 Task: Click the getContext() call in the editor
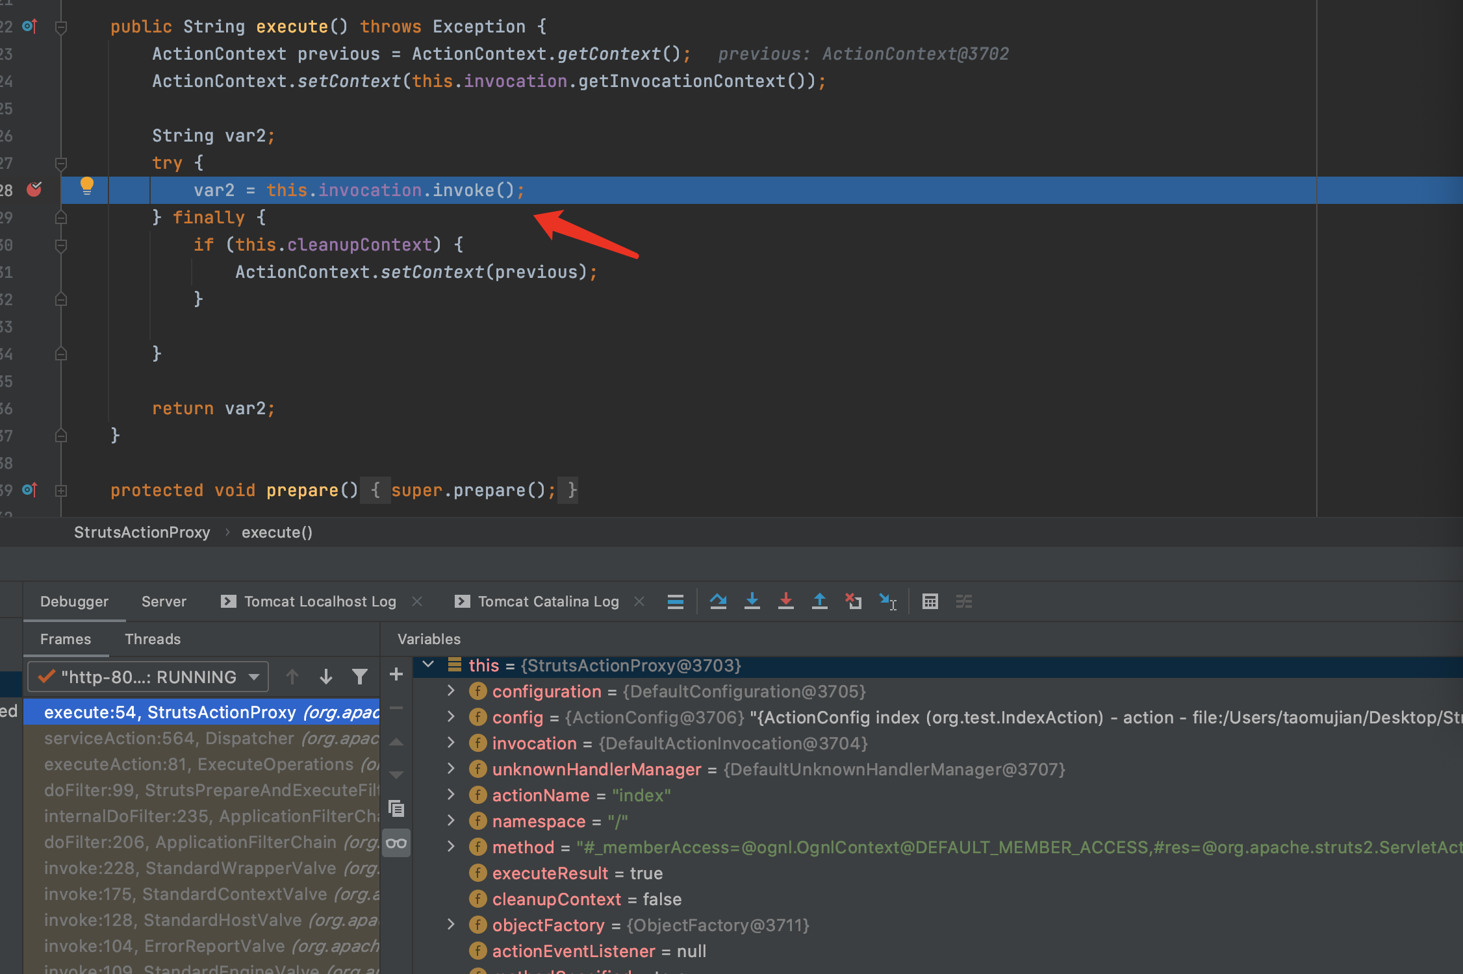pos(618,54)
